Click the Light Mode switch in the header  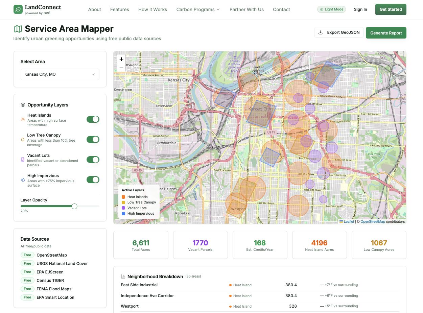click(331, 9)
